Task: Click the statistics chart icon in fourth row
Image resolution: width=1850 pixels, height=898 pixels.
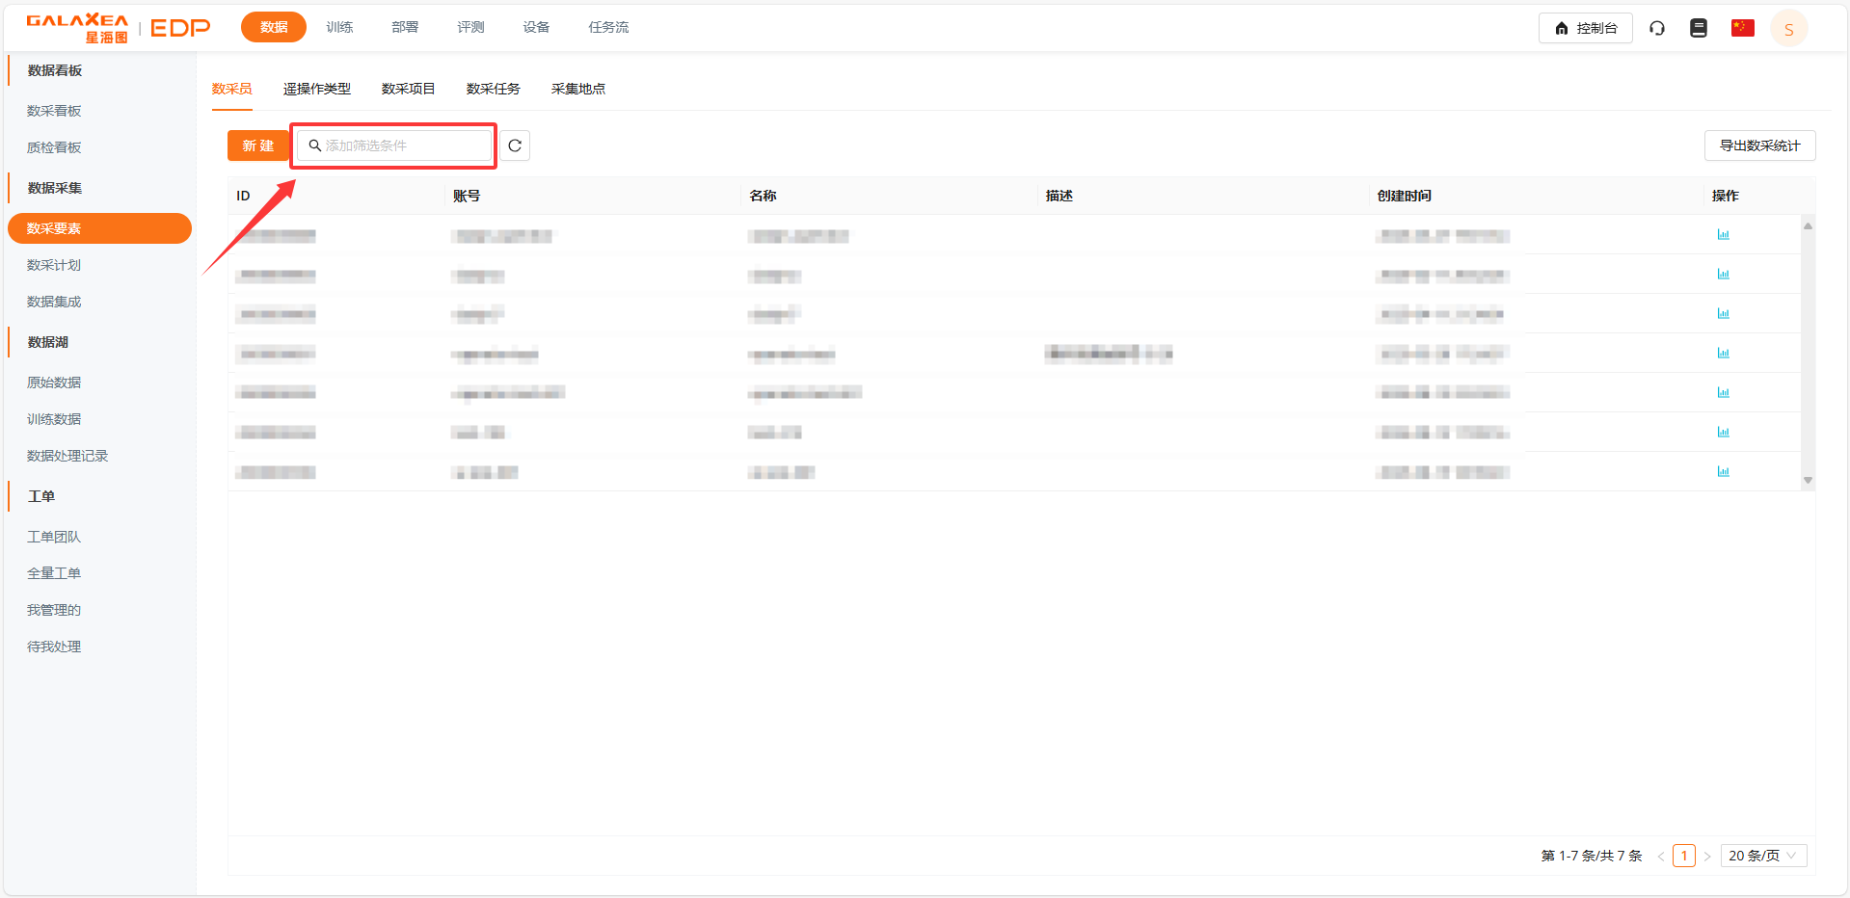Action: click(x=1723, y=354)
